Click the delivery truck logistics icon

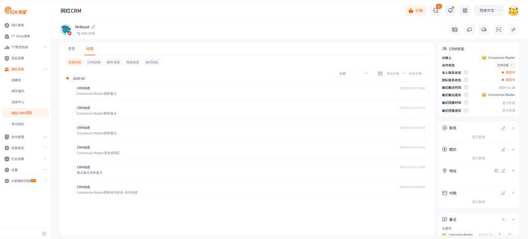coord(484,30)
